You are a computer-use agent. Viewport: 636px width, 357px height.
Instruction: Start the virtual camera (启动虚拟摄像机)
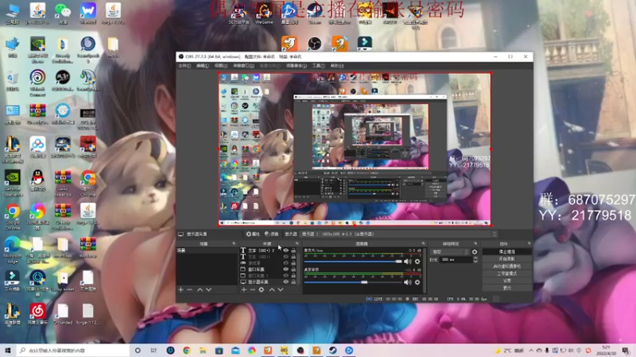[507, 267]
